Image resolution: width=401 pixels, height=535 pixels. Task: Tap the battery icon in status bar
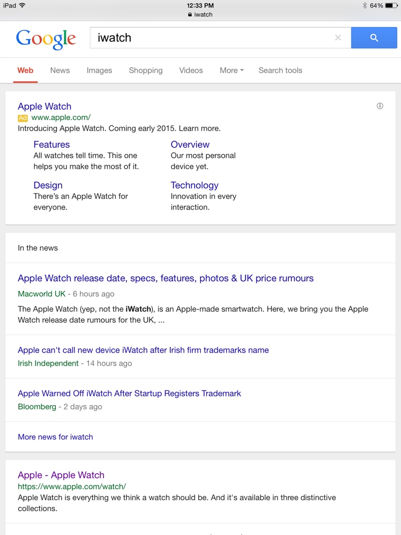391,5
